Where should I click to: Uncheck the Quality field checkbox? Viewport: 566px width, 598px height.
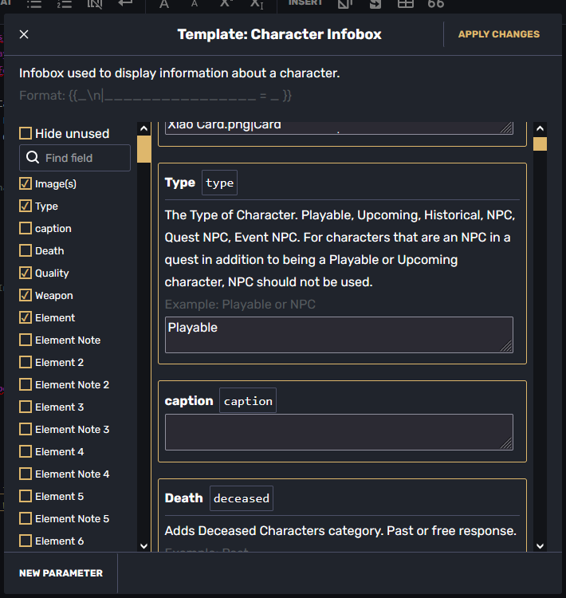tap(26, 273)
